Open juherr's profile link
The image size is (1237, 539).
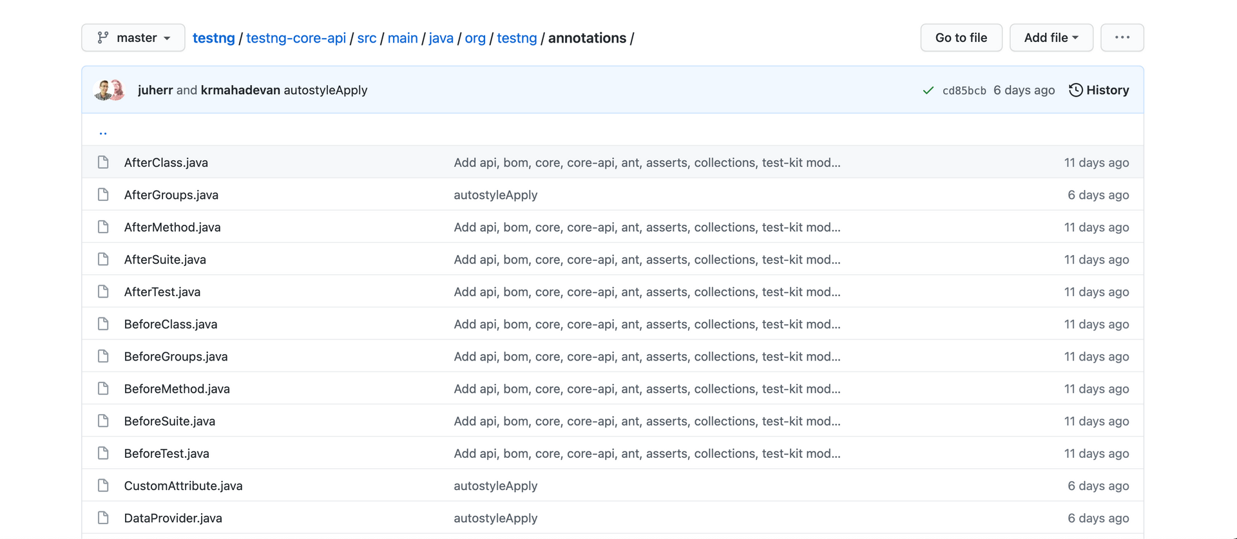[x=155, y=90]
